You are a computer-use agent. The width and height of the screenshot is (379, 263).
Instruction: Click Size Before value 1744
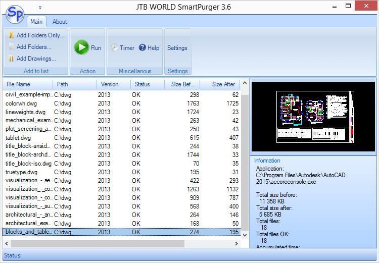pos(193,155)
